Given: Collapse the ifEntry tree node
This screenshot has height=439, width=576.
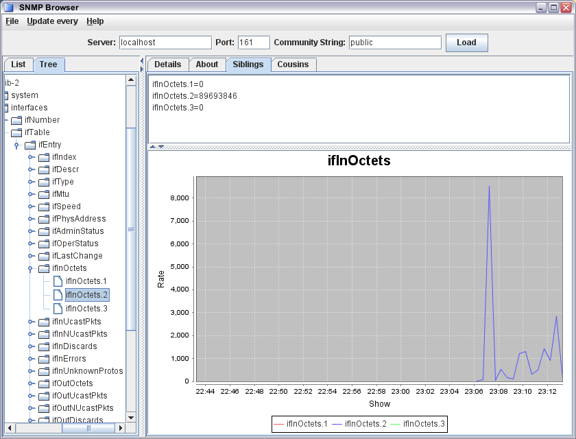Looking at the screenshot, I should 16,145.
